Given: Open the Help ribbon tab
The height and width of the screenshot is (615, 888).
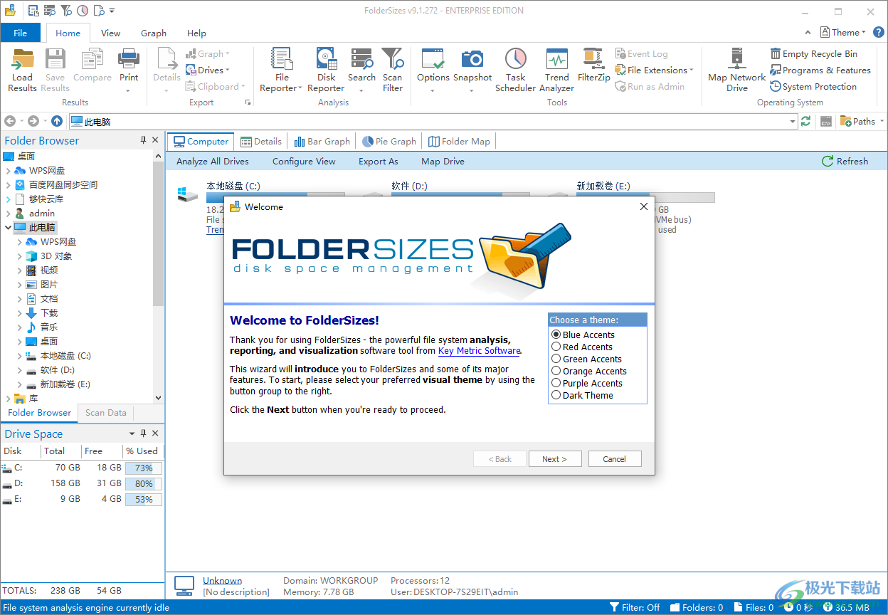Looking at the screenshot, I should point(196,33).
